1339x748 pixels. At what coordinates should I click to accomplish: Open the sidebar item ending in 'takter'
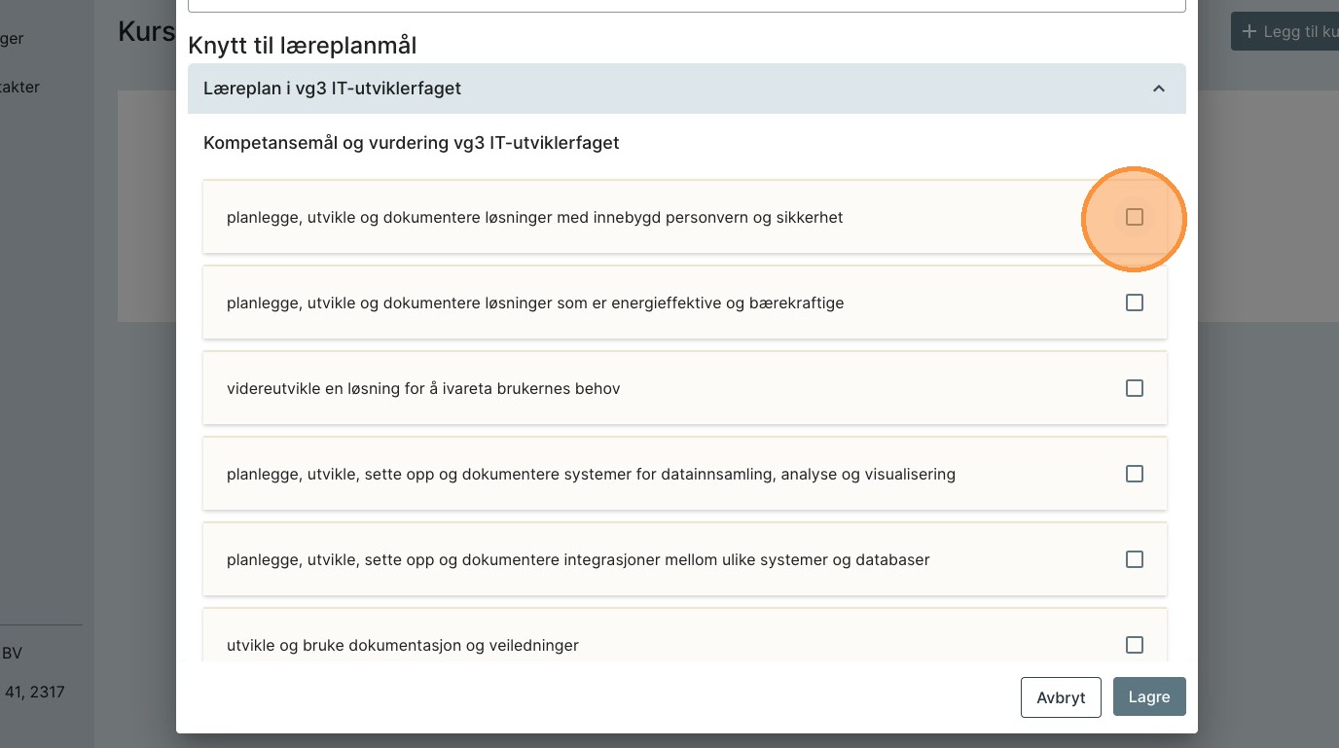point(19,87)
